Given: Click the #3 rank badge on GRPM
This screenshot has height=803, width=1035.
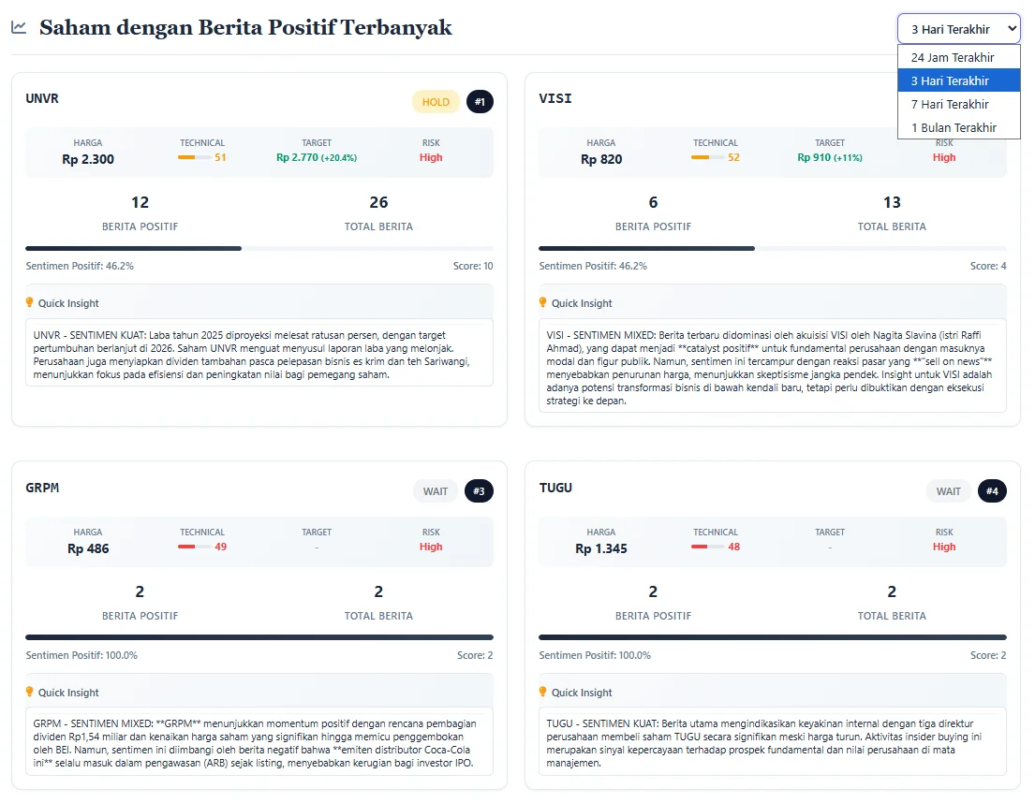Looking at the screenshot, I should 480,491.
